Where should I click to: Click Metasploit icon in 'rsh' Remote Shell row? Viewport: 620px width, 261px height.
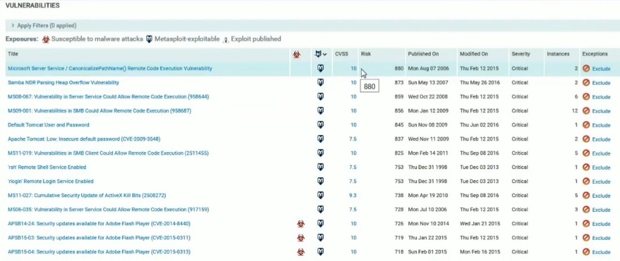click(x=321, y=167)
